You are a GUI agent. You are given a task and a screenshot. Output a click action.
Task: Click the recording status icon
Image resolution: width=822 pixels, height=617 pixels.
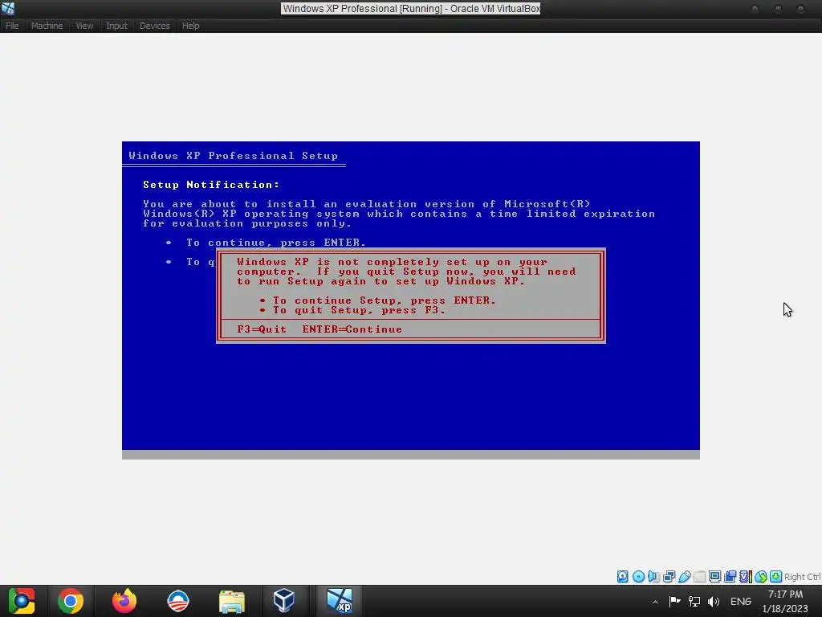pyautogui.click(x=730, y=577)
